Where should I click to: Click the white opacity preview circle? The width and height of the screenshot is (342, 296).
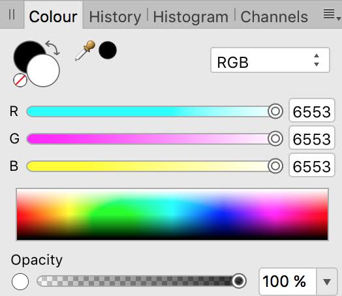(20, 282)
